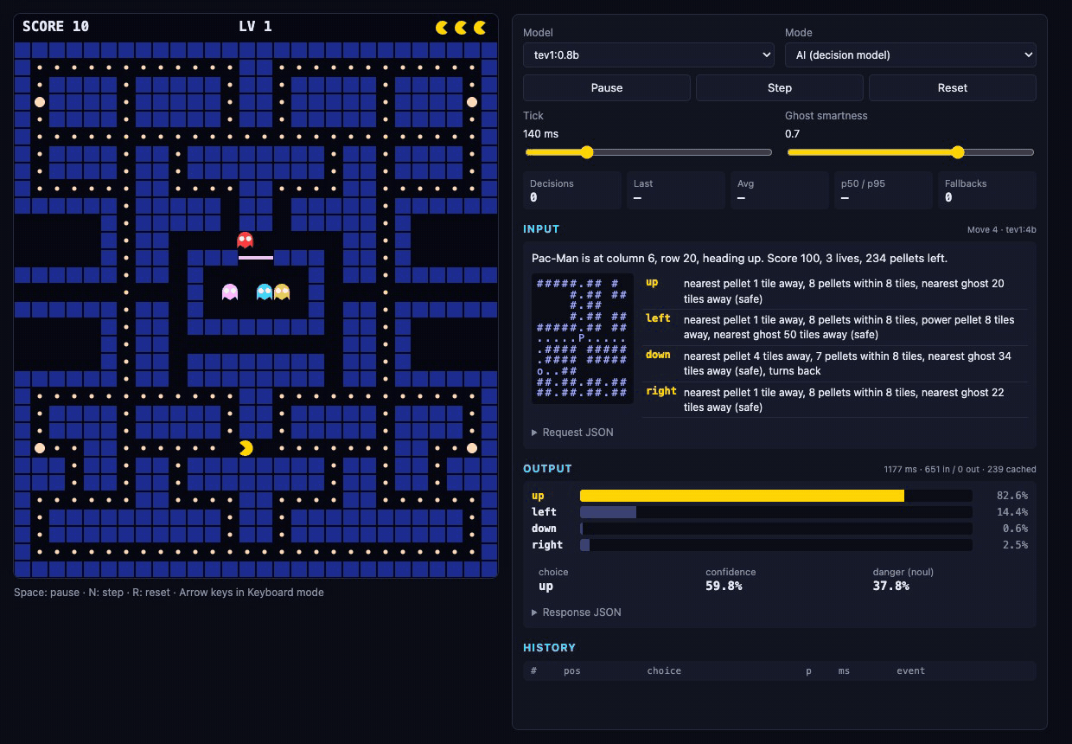
Task: Click the 'pos' history column header
Action: click(571, 671)
